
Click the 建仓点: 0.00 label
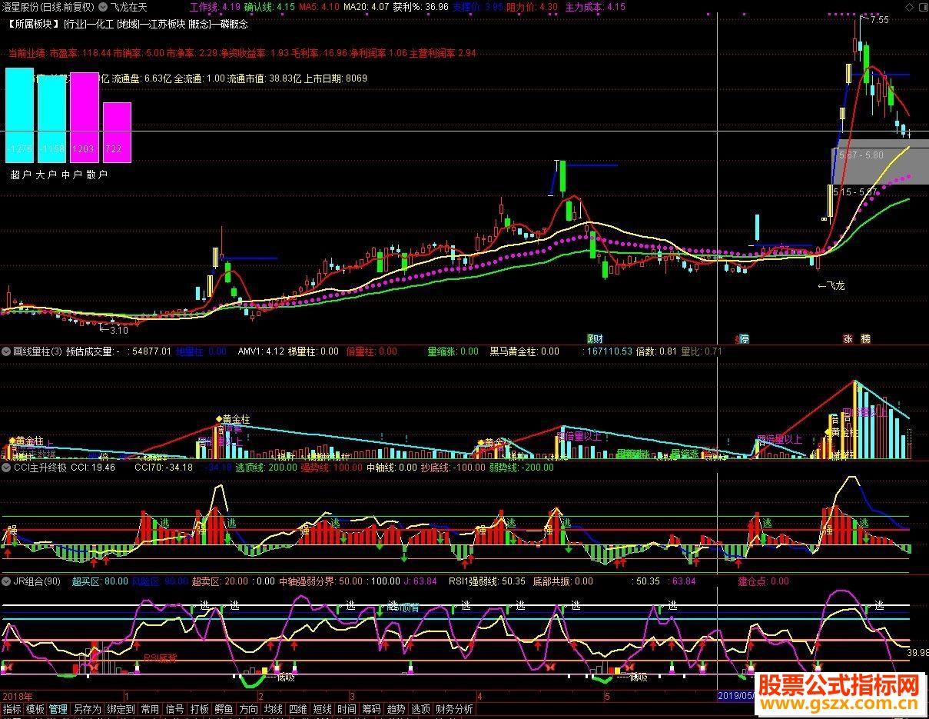click(x=763, y=581)
